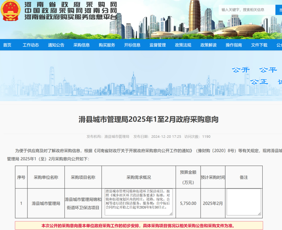Viewport: 282px width, 230px height.
Task: Click the 采购项目名称 column header
Action: pos(83,177)
